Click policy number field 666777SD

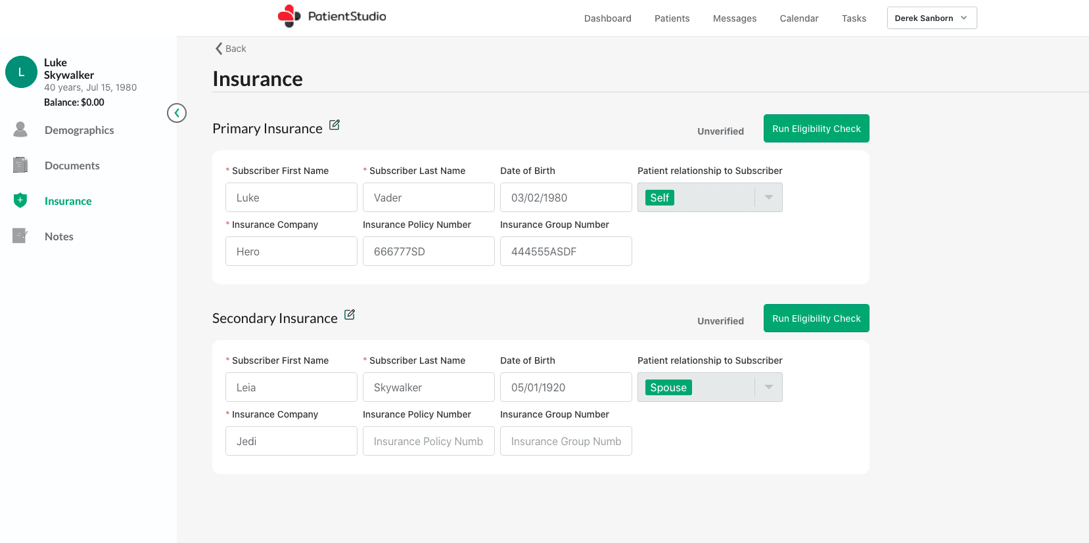point(429,251)
